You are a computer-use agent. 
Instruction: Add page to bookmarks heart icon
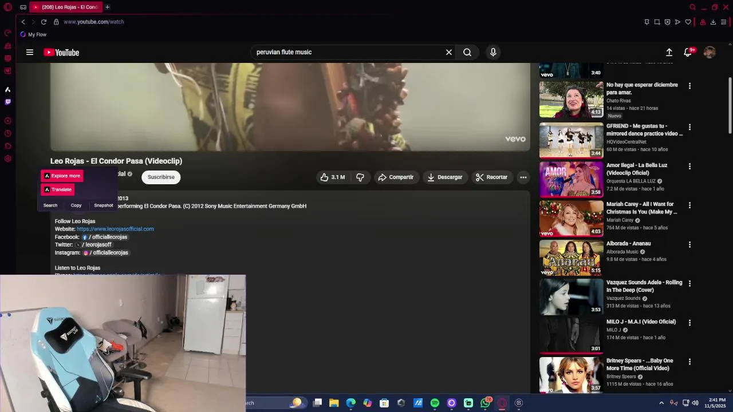[688, 22]
